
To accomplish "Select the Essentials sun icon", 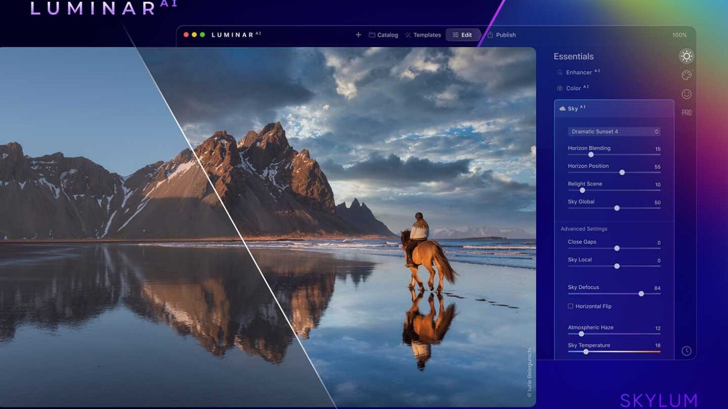I will pyautogui.click(x=686, y=56).
